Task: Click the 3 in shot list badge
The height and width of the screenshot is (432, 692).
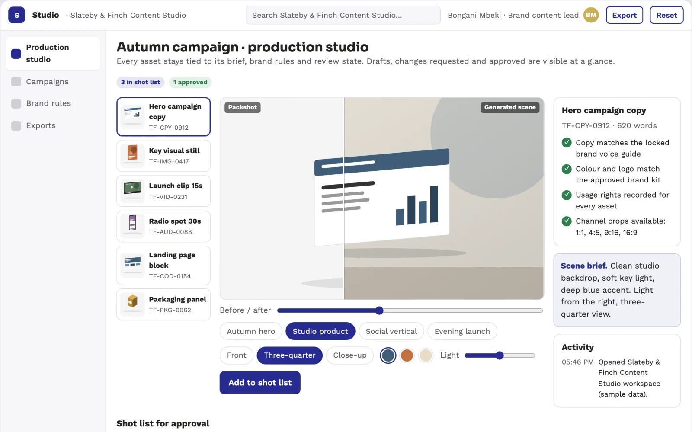Action: pyautogui.click(x=141, y=82)
